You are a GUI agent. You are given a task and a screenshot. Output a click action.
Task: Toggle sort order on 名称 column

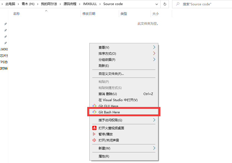(16, 14)
